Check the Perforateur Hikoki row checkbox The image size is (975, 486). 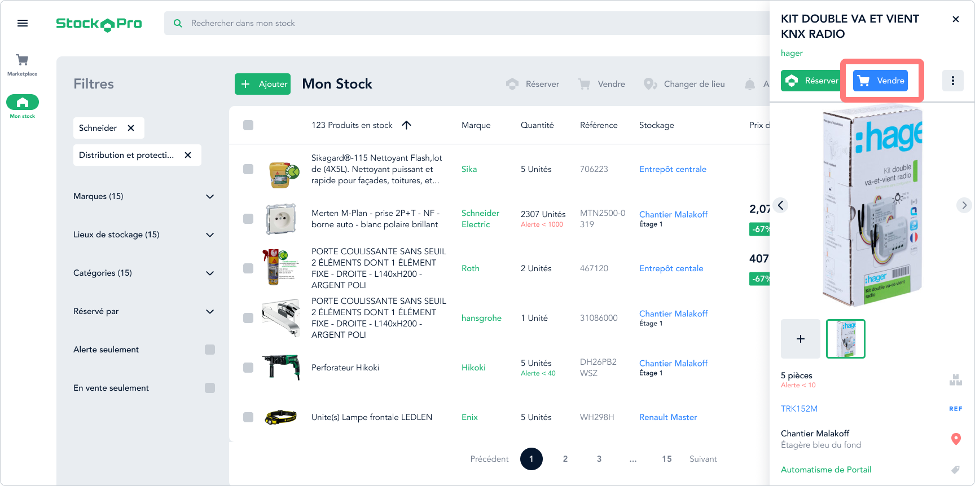tap(248, 368)
